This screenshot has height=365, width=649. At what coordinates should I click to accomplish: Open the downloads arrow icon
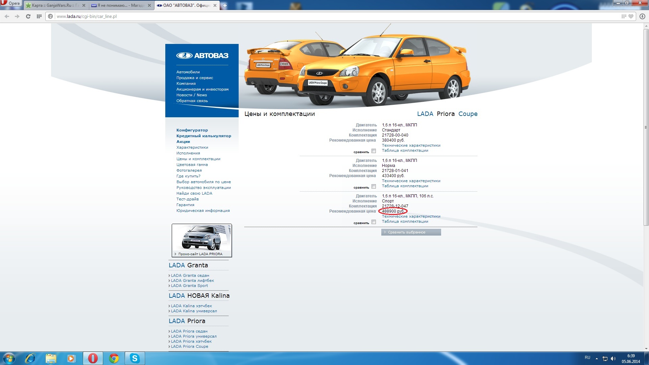(x=642, y=16)
